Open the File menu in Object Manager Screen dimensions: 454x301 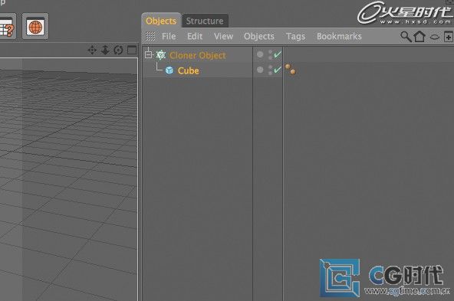169,37
